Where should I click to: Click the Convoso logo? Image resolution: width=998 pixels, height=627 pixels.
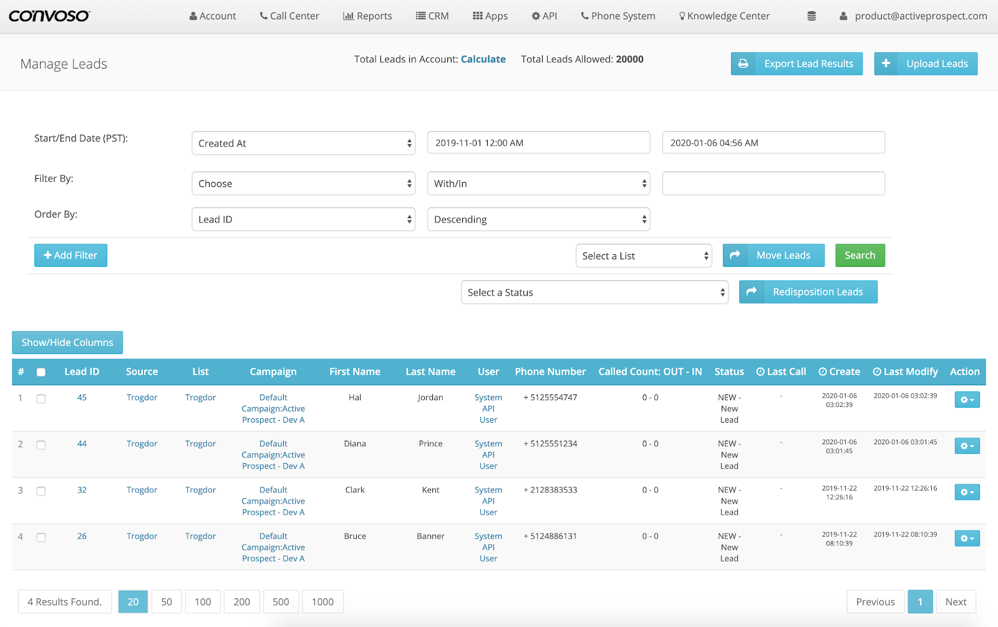pos(49,16)
